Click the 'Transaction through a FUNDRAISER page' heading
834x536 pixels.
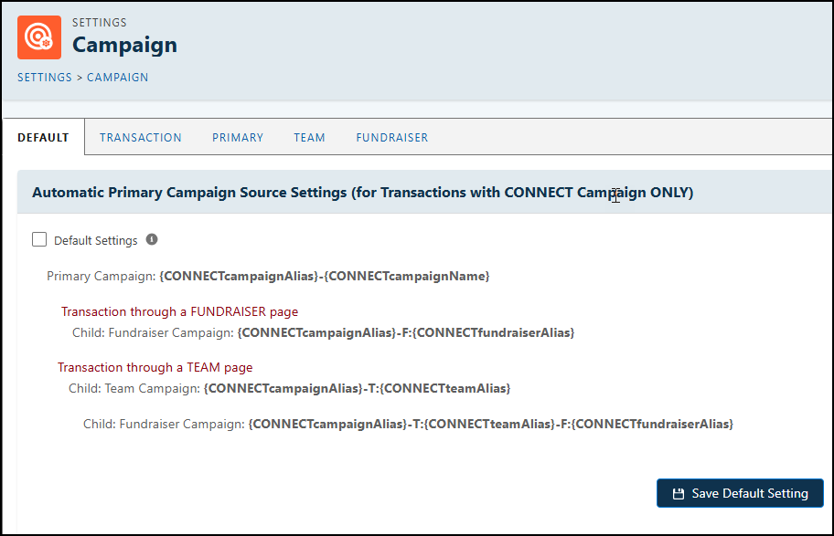179,311
